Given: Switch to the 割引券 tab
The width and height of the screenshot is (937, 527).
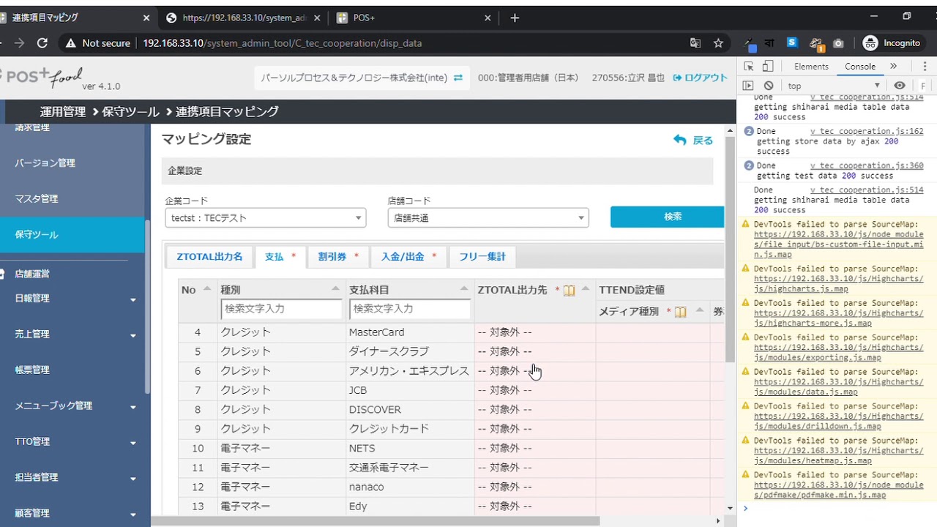Looking at the screenshot, I should pyautogui.click(x=337, y=257).
